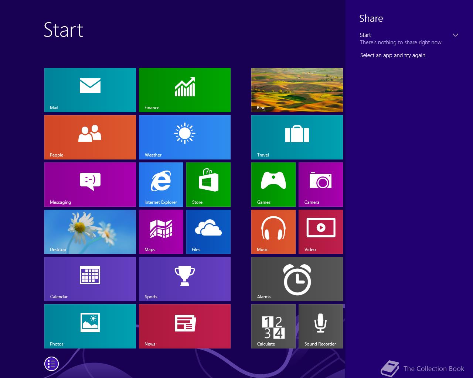Open the Mail tile
Image resolution: width=473 pixels, height=378 pixels.
click(x=90, y=90)
